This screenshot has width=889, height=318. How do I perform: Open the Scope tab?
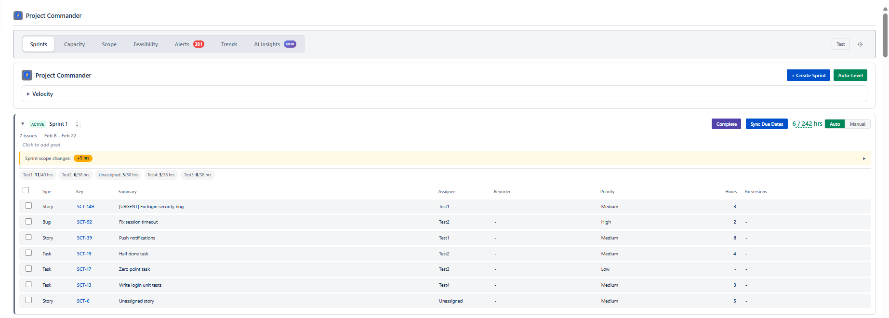tap(109, 44)
